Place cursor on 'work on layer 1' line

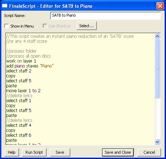[21, 61]
